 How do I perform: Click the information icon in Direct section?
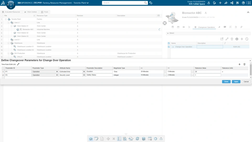point(237,39)
